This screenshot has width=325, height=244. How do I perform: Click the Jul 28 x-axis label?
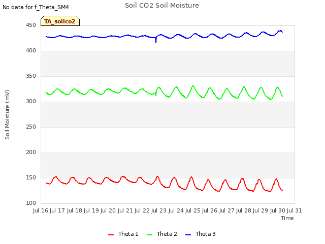pyautogui.click(x=244, y=210)
